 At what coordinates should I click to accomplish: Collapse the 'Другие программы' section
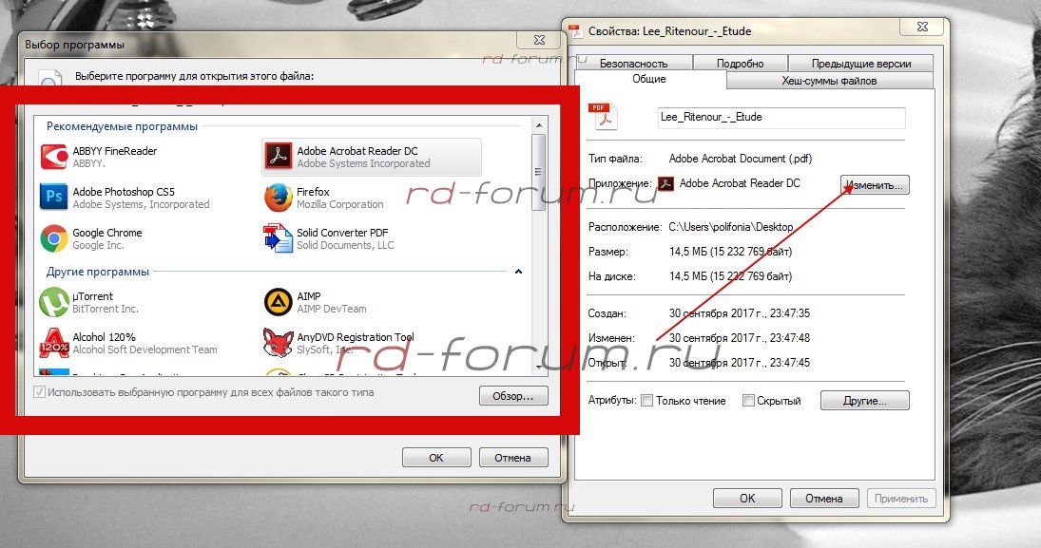click(x=518, y=272)
